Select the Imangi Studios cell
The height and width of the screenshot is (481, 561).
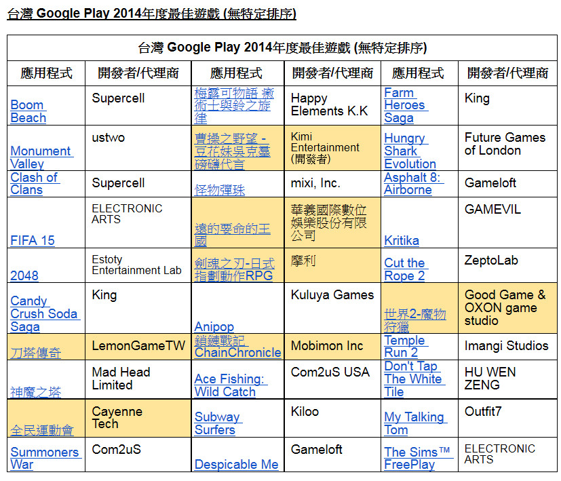pyautogui.click(x=506, y=346)
